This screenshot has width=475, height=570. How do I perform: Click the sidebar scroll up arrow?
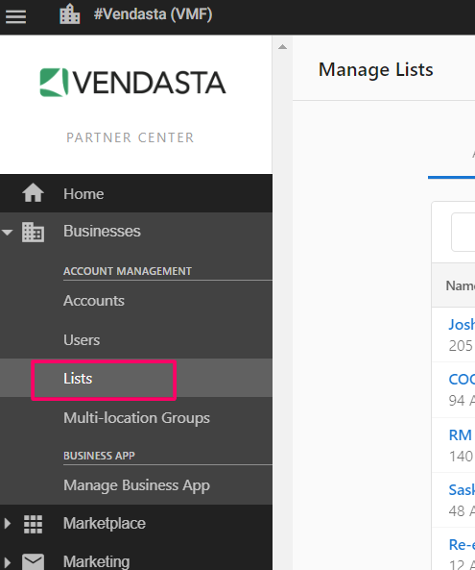click(x=282, y=47)
